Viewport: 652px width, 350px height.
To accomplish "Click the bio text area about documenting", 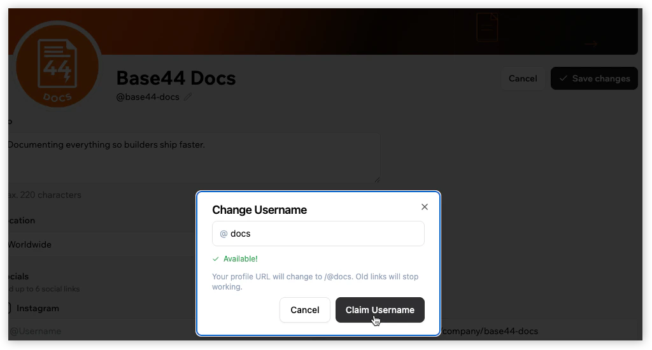I will pos(194,157).
